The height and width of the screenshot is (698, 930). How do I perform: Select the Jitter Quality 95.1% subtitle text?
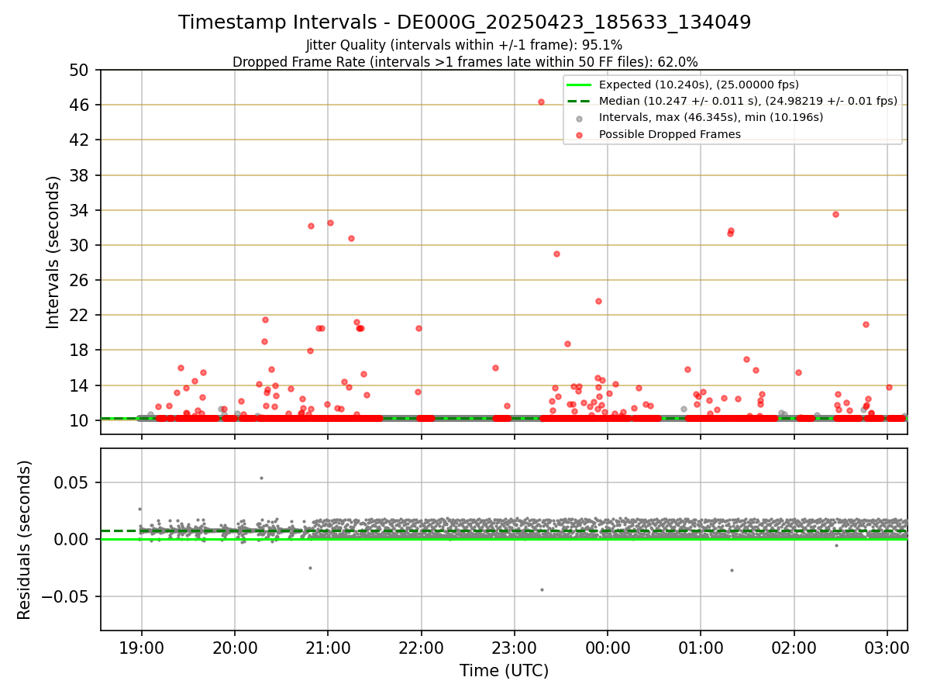[464, 45]
